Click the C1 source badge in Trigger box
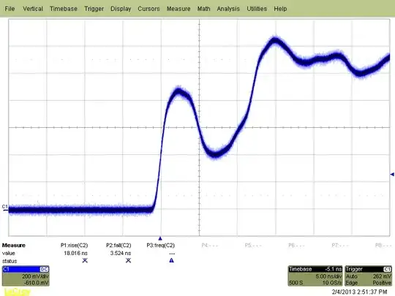This screenshot has width=395, height=296. coord(388,269)
